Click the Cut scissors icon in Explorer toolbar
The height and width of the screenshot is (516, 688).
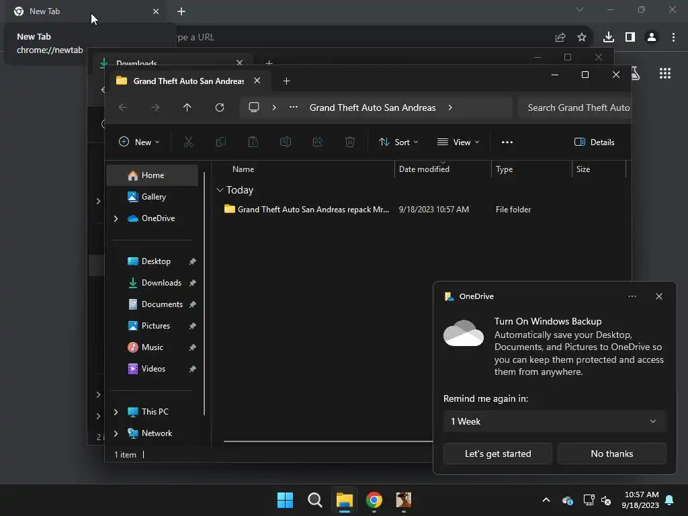pos(188,142)
